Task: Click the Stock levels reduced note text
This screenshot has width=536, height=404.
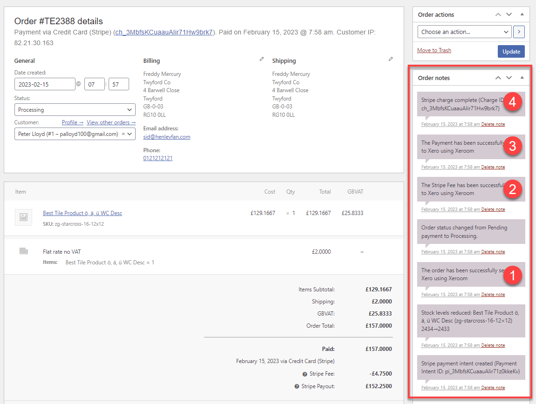Action: [x=471, y=321]
